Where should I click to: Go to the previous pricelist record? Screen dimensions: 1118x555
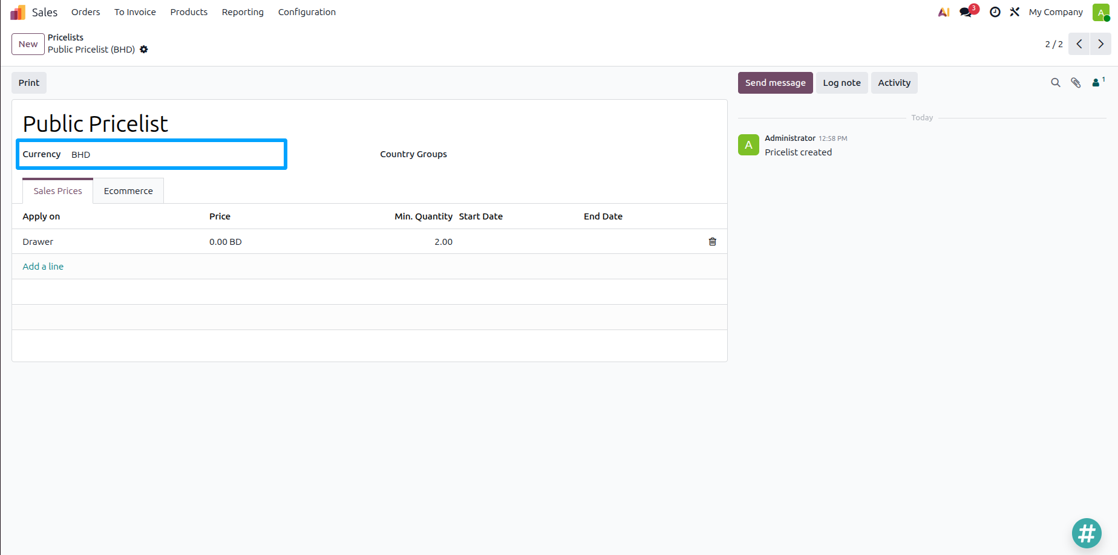click(1079, 44)
